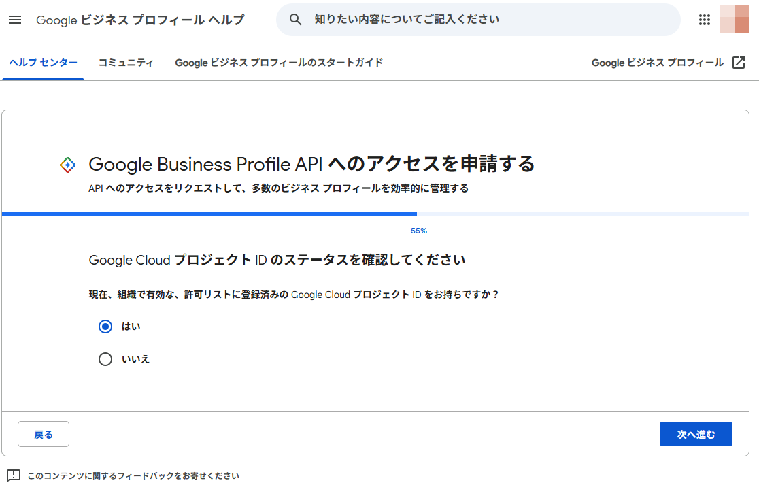Open the hamburger main menu
Screen dimensions: 759x502
click(x=15, y=20)
